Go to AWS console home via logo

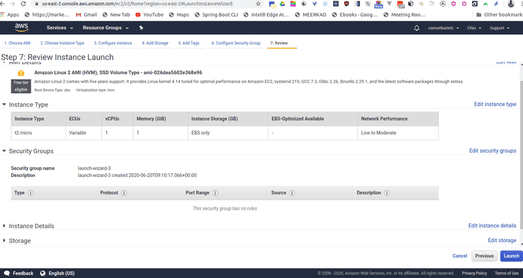point(21,27)
